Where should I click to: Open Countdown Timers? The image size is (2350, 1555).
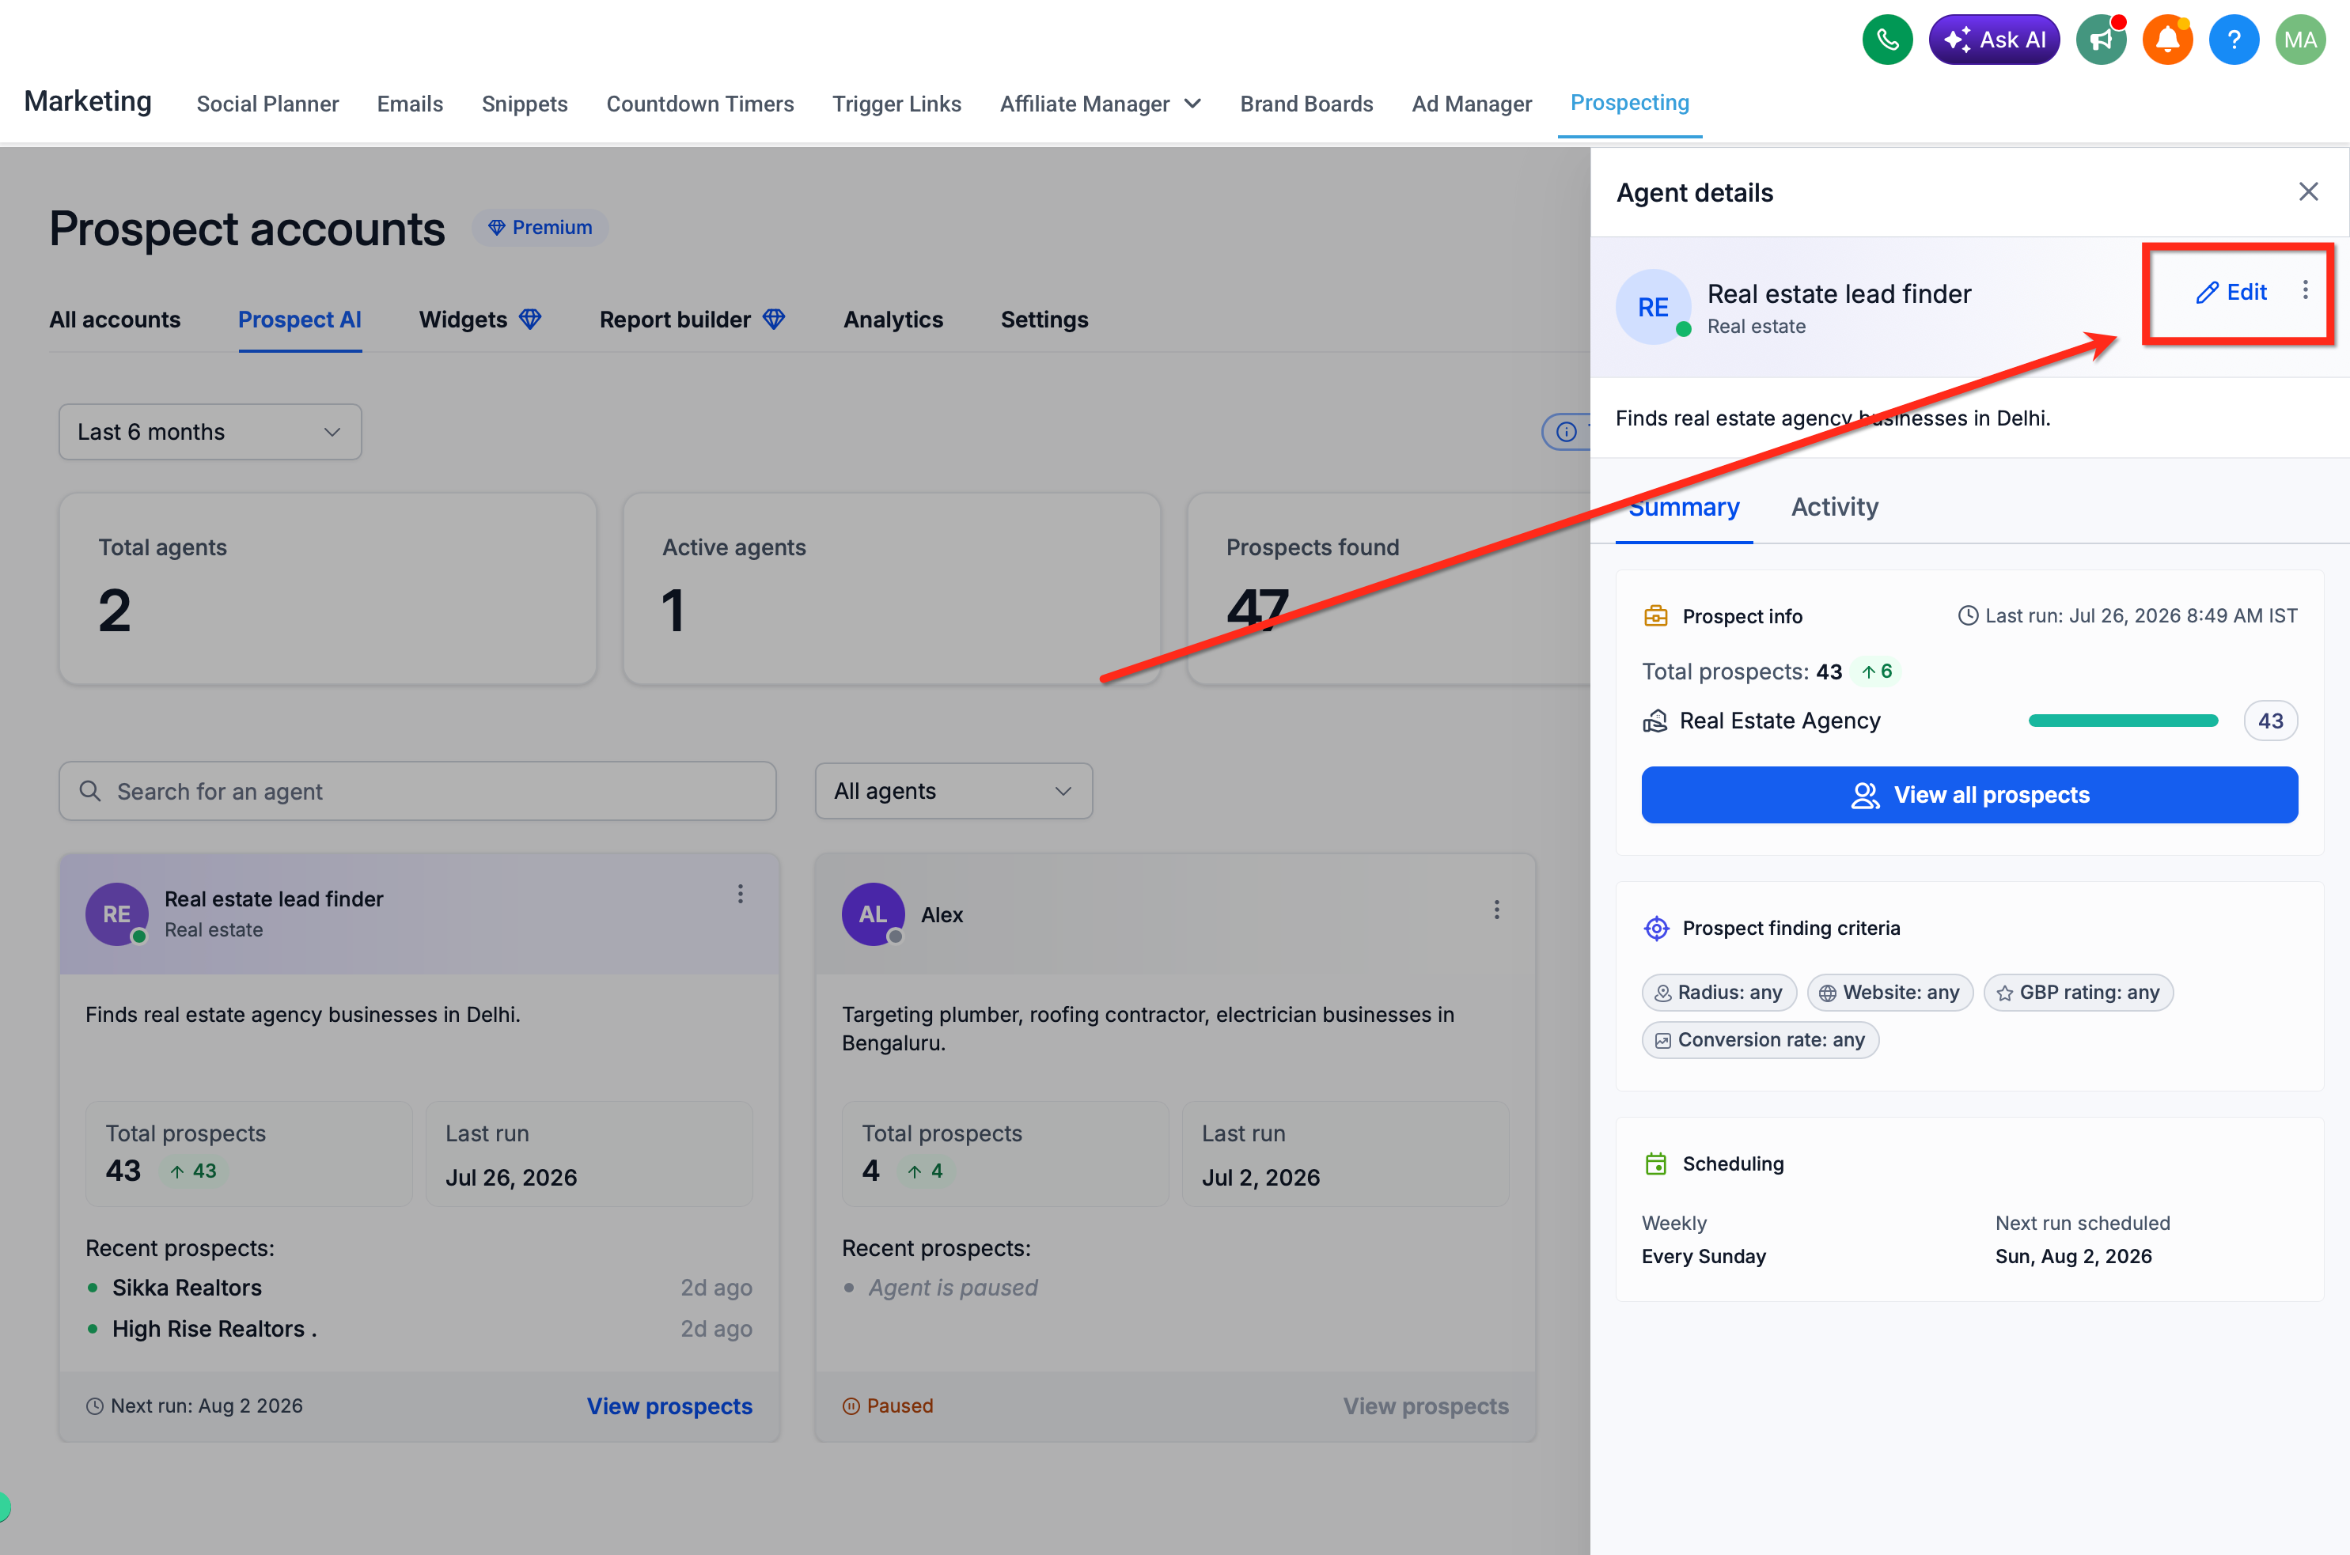(x=700, y=103)
